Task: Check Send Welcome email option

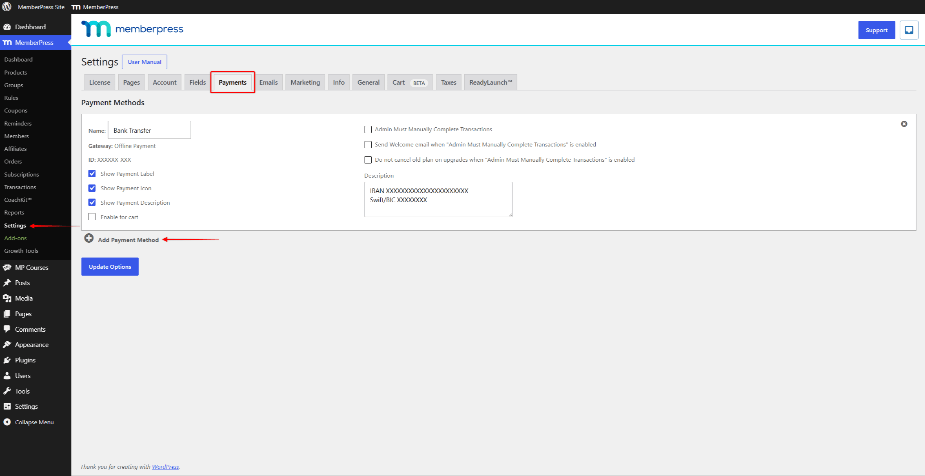Action: 368,145
